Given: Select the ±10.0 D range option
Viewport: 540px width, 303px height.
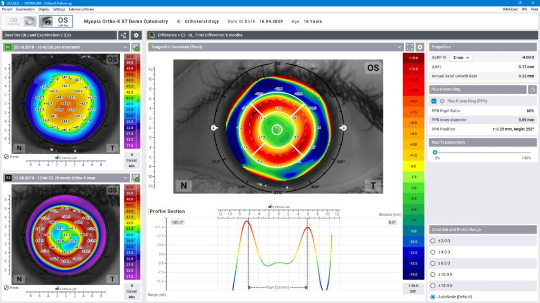Looking at the screenshot, I should 433,275.
